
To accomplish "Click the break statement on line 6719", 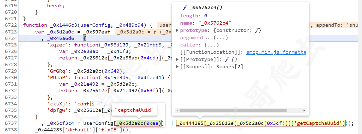I will [x=56, y=5].
